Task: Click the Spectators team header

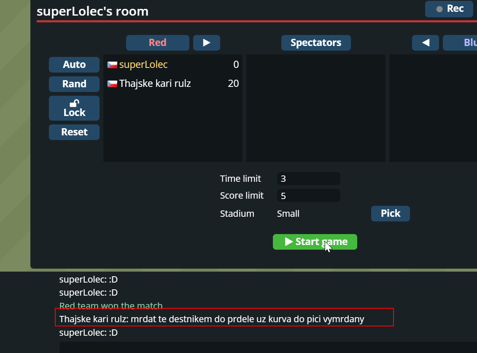Action: (x=316, y=43)
